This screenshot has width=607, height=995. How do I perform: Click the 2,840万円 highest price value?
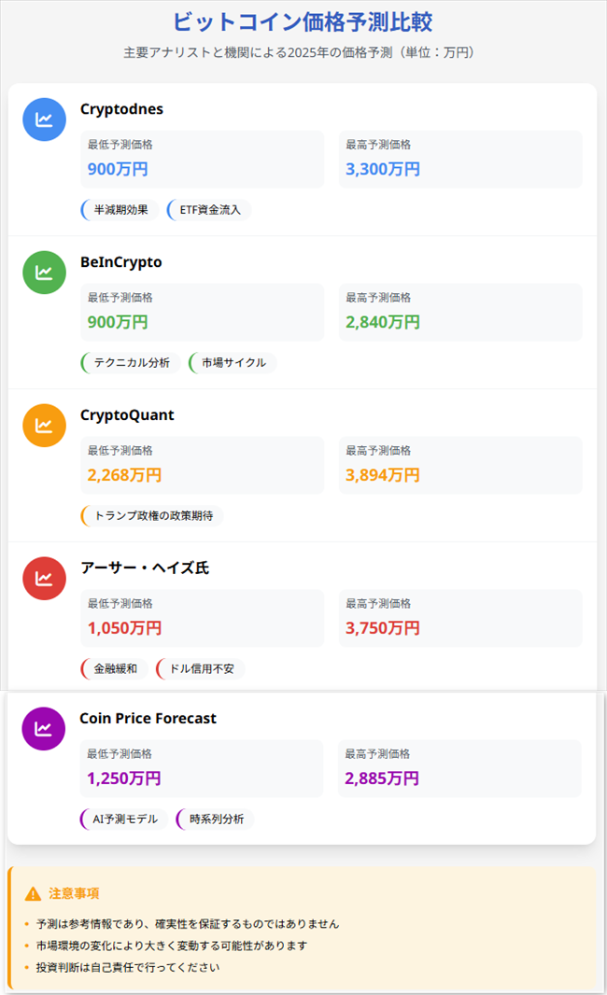pyautogui.click(x=383, y=322)
